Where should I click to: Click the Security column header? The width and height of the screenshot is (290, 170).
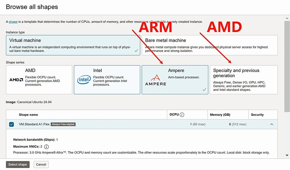(257, 114)
